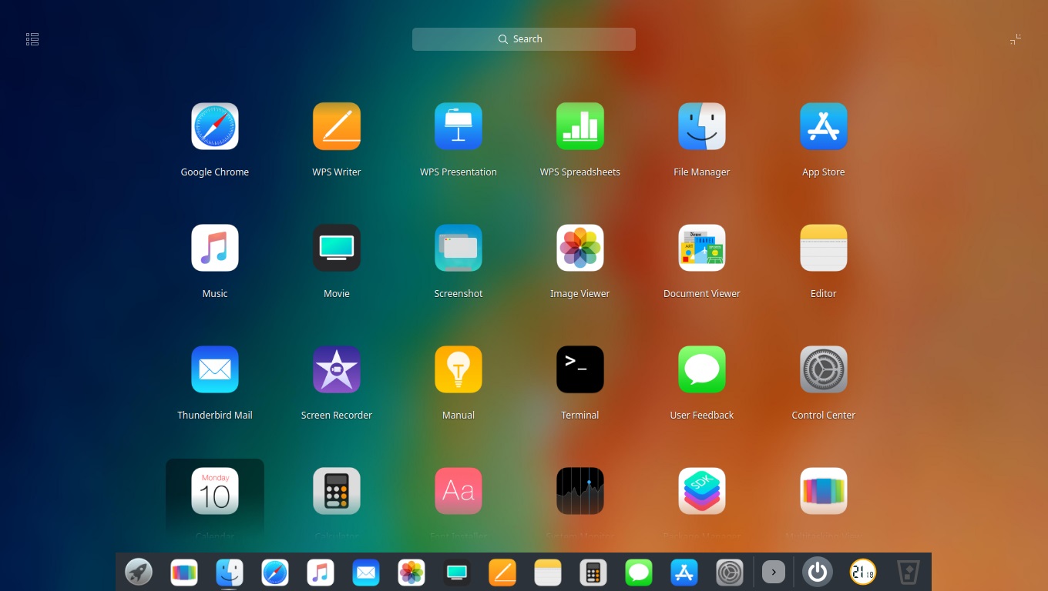Launch the Editor app in the grid

[824, 248]
